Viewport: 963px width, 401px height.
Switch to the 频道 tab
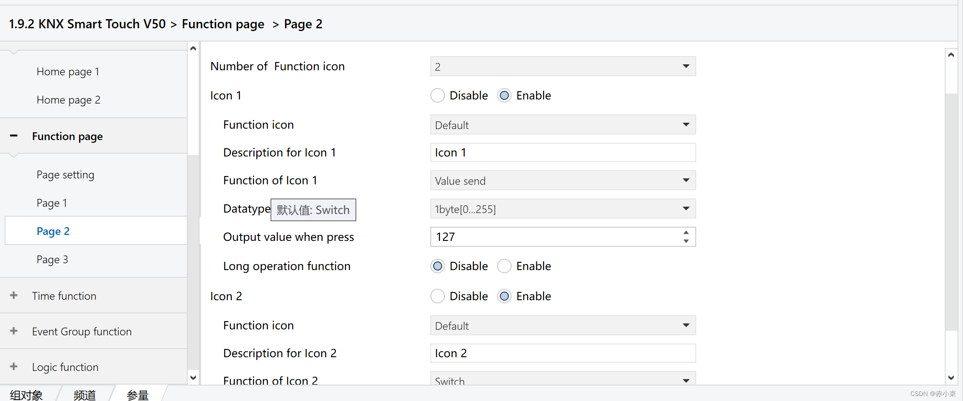pos(85,395)
